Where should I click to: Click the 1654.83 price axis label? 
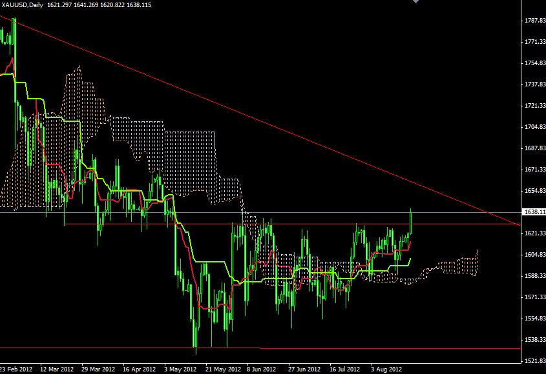pyautogui.click(x=535, y=190)
